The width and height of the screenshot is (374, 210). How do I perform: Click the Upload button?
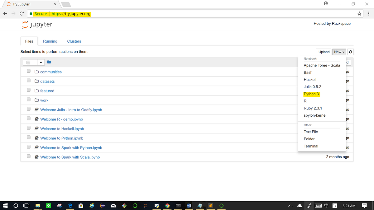324,52
